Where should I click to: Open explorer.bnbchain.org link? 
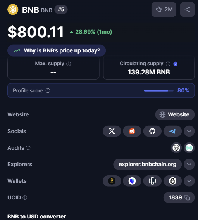[147, 164]
